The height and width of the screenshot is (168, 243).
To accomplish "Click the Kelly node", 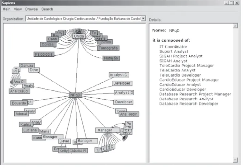I will click(63, 151).
